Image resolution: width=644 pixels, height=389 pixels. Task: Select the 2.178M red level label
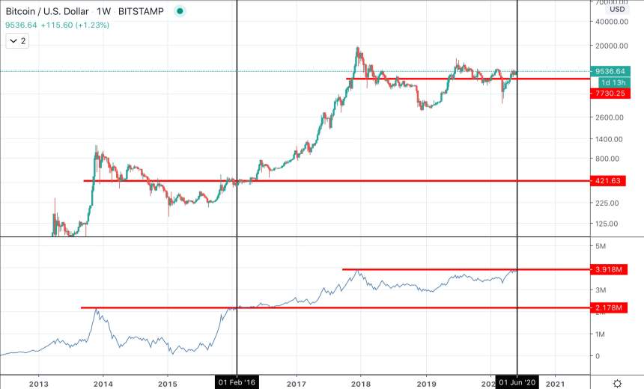click(x=609, y=307)
